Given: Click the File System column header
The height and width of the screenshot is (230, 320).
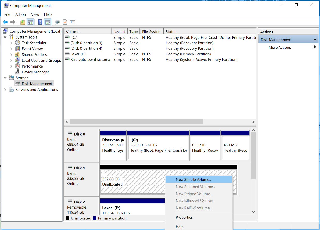Looking at the screenshot, I should (x=152, y=32).
